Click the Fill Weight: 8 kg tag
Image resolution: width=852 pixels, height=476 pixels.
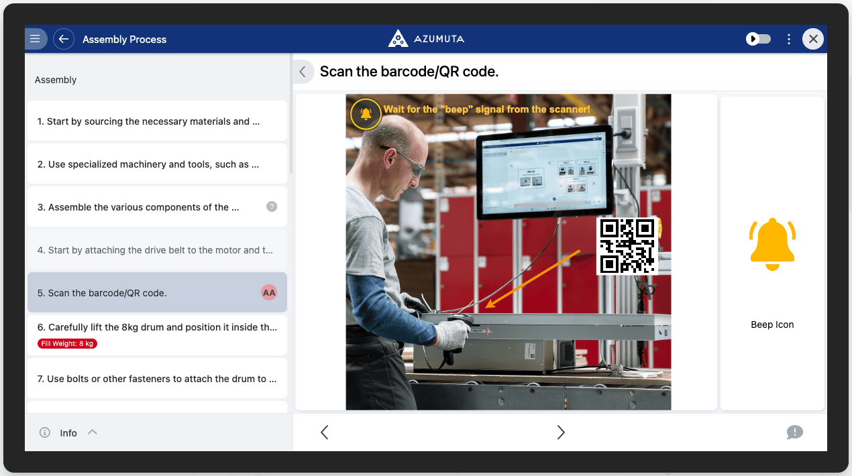tap(68, 344)
